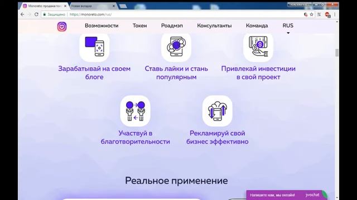Click 'Ставь лайки и стань популярным' text
The width and height of the screenshot is (357, 200).
coord(176,73)
